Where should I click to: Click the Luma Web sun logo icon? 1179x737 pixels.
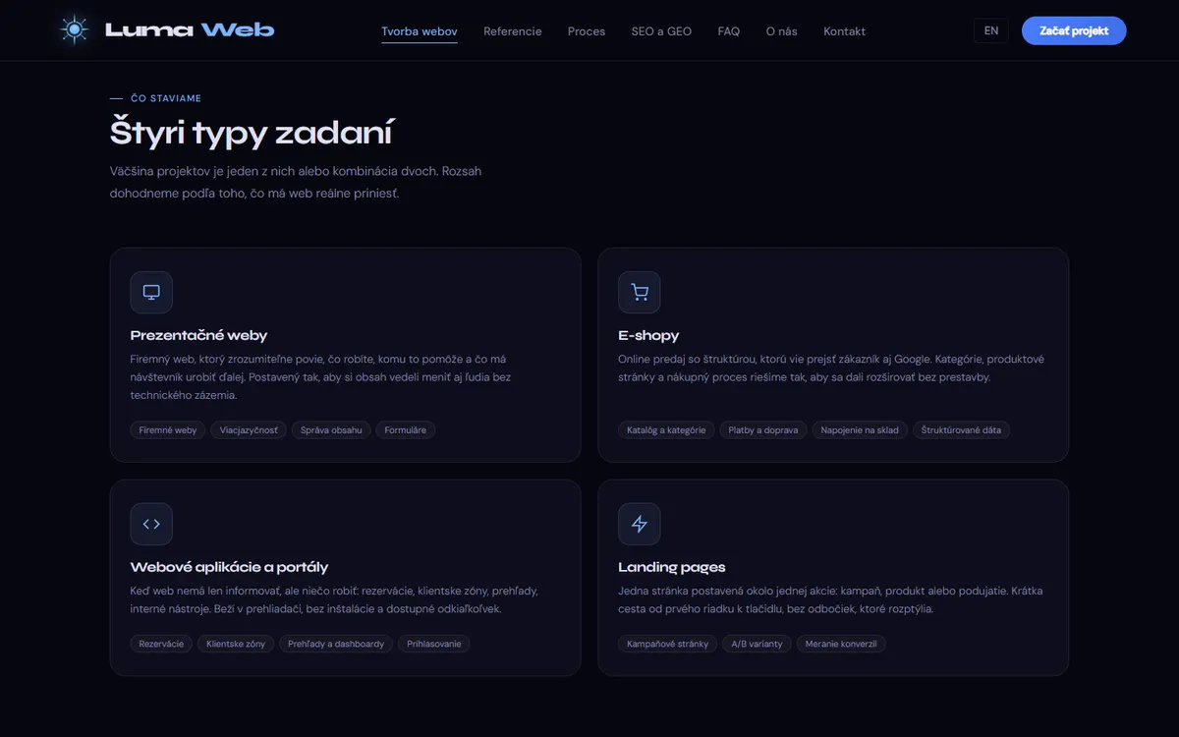point(74,30)
